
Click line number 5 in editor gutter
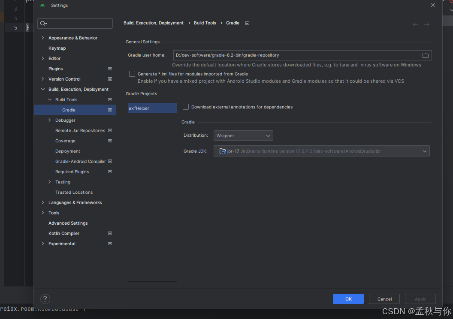[x=15, y=28]
